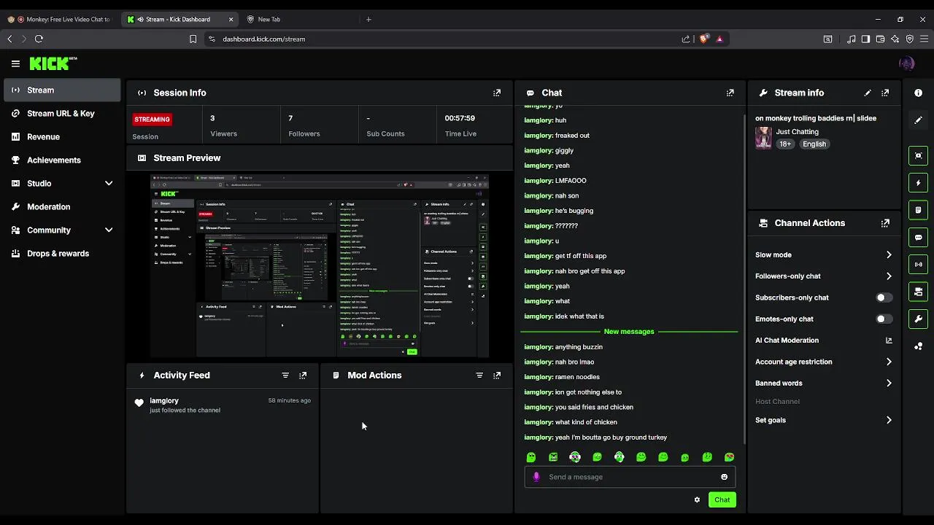The height and width of the screenshot is (525, 934).
Task: Open AI Chat Moderation external link icon
Action: point(889,341)
